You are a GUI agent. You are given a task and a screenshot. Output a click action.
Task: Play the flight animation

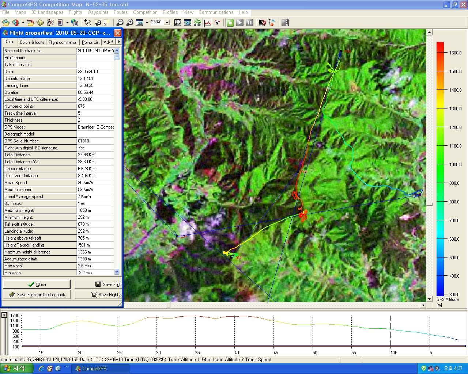point(240,23)
